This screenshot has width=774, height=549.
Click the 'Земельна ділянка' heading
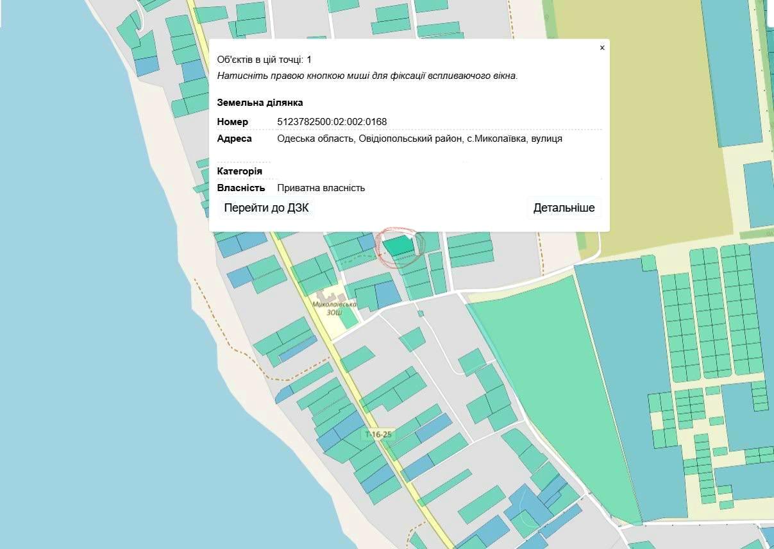260,103
